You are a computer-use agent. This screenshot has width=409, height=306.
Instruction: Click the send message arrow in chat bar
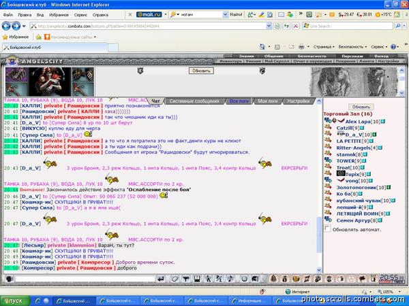tap(161, 279)
